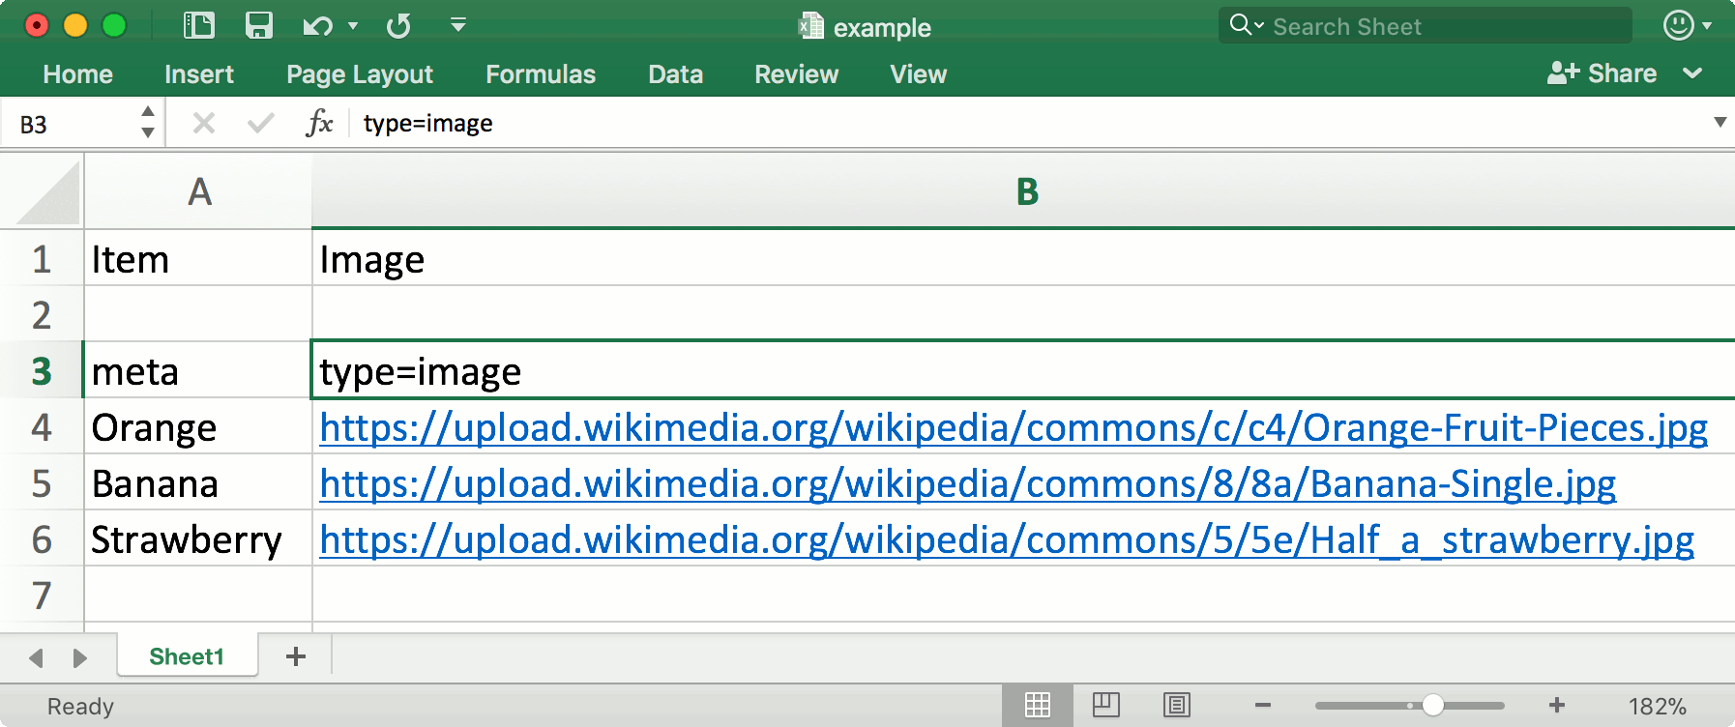Switch to Page Layout view in status bar

1106,705
